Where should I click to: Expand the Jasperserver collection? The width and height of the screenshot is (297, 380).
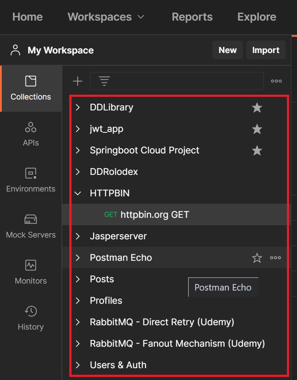click(78, 236)
